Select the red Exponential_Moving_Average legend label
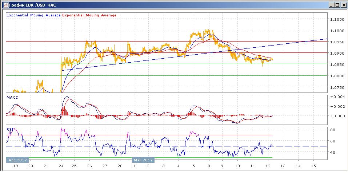 pyautogui.click(x=89, y=15)
